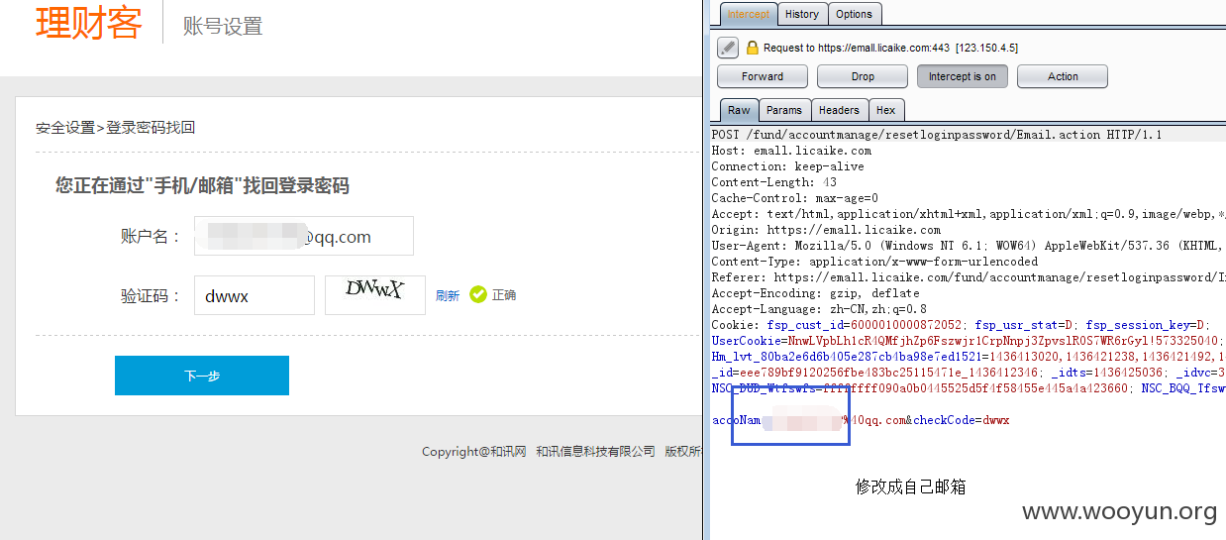Screen dimensions: 1226x540
Task: Click the green checkmark icon next to 正确
Action: [478, 294]
